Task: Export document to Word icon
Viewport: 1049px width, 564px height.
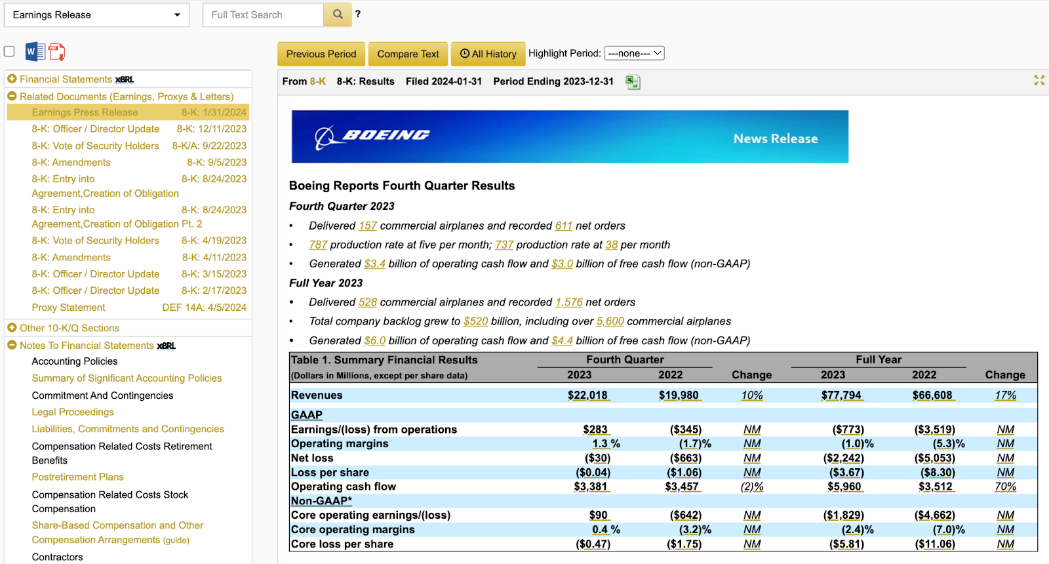Action: coord(35,51)
